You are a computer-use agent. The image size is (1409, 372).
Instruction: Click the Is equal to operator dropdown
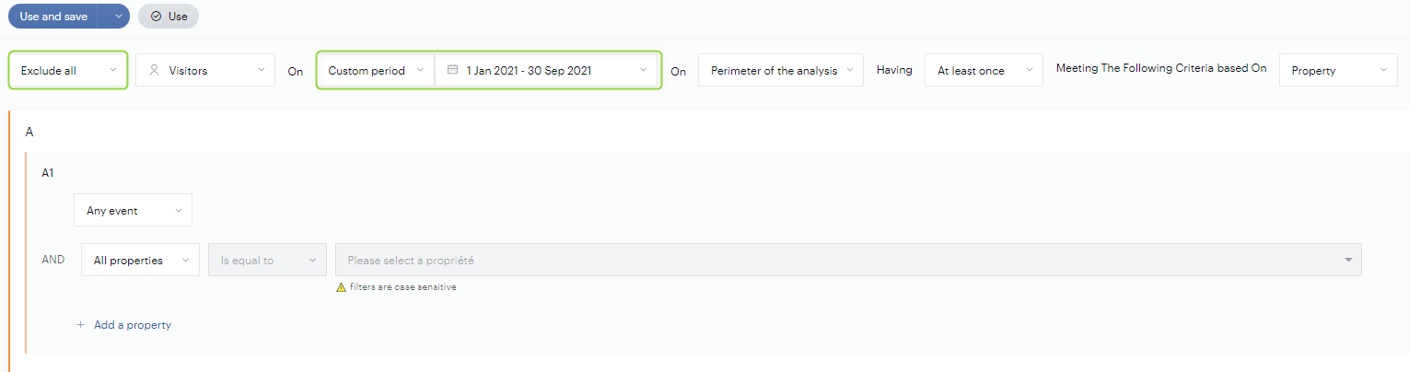click(x=267, y=260)
